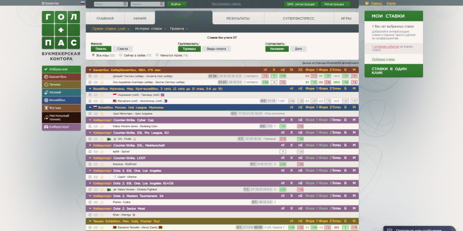
Task: Open the ГЛАВНАЯ tab
Action: point(105,18)
